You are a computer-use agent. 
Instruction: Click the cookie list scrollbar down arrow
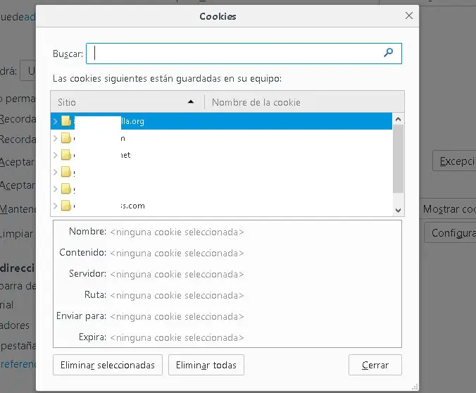399,210
